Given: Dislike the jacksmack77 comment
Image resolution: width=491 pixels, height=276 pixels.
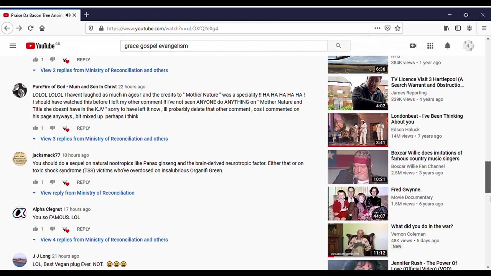Looking at the screenshot, I should [53, 182].
